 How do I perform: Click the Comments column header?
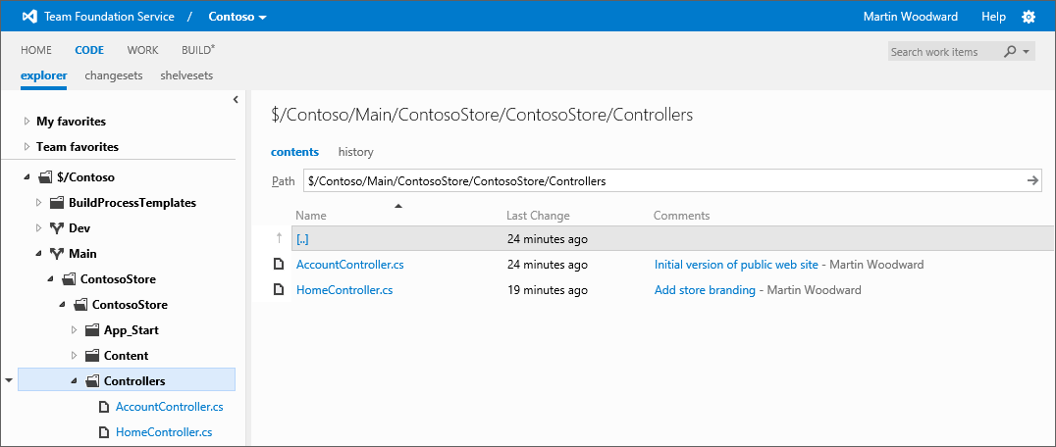tap(681, 216)
